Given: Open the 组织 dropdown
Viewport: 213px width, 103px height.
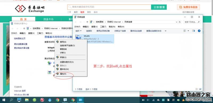Looking at the screenshot, I should tap(78, 31).
